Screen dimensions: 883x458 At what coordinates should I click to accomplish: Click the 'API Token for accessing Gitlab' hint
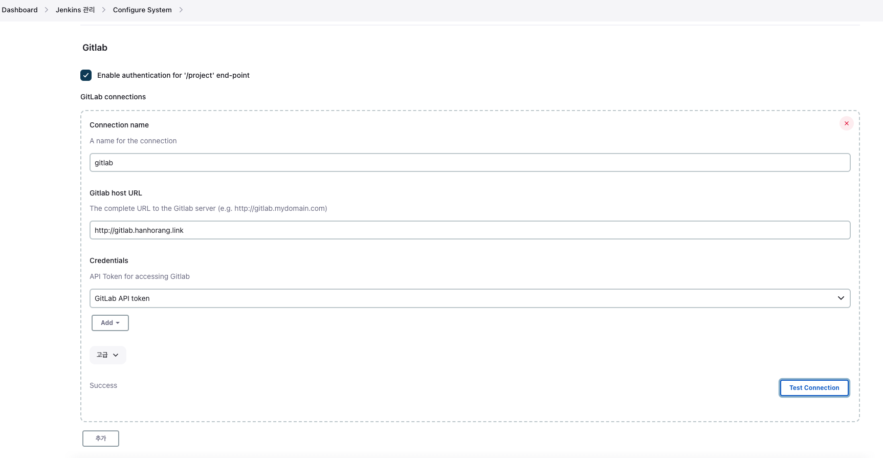[140, 276]
